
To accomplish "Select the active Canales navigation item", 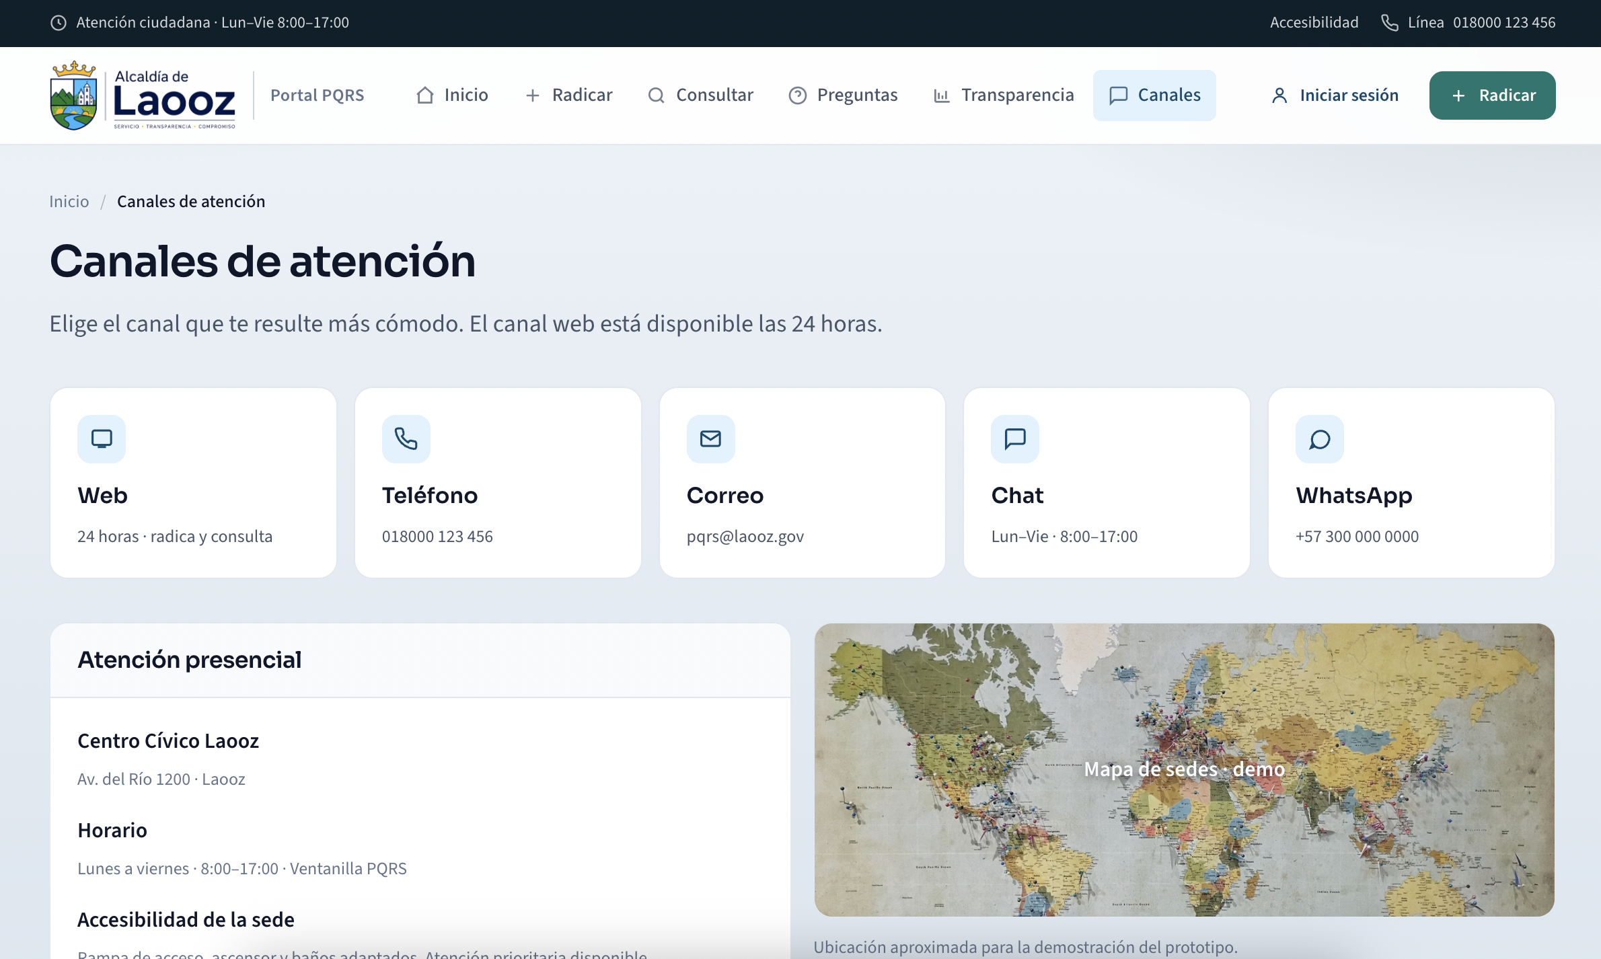I will (x=1154, y=95).
